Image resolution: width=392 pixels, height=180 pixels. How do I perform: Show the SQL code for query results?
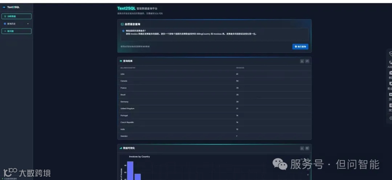[307, 61]
